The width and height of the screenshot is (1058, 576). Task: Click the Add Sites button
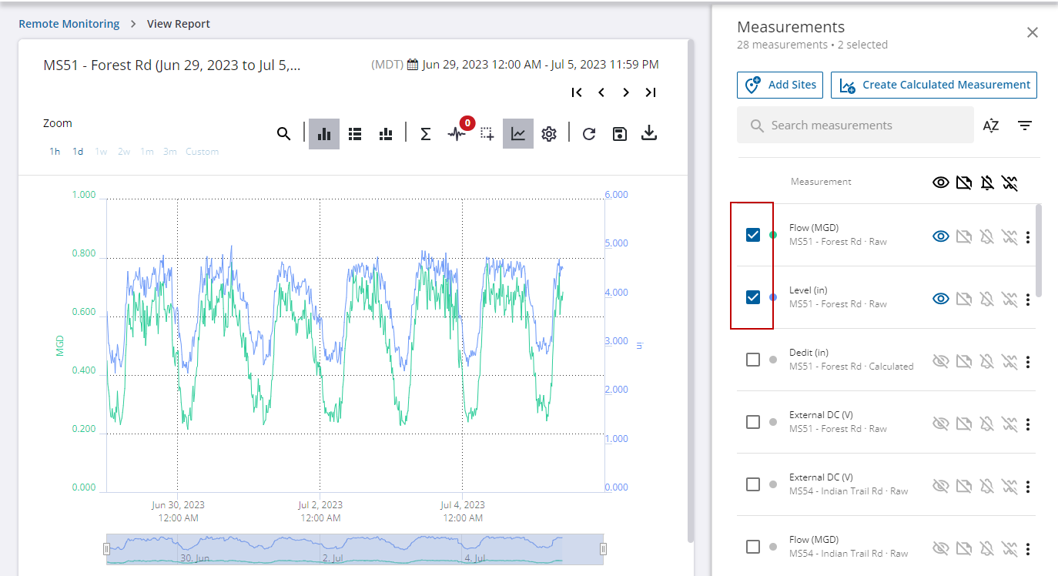(780, 85)
